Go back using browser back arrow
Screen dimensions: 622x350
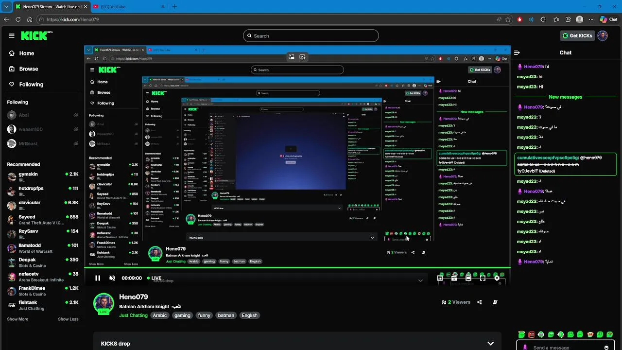tap(6, 19)
